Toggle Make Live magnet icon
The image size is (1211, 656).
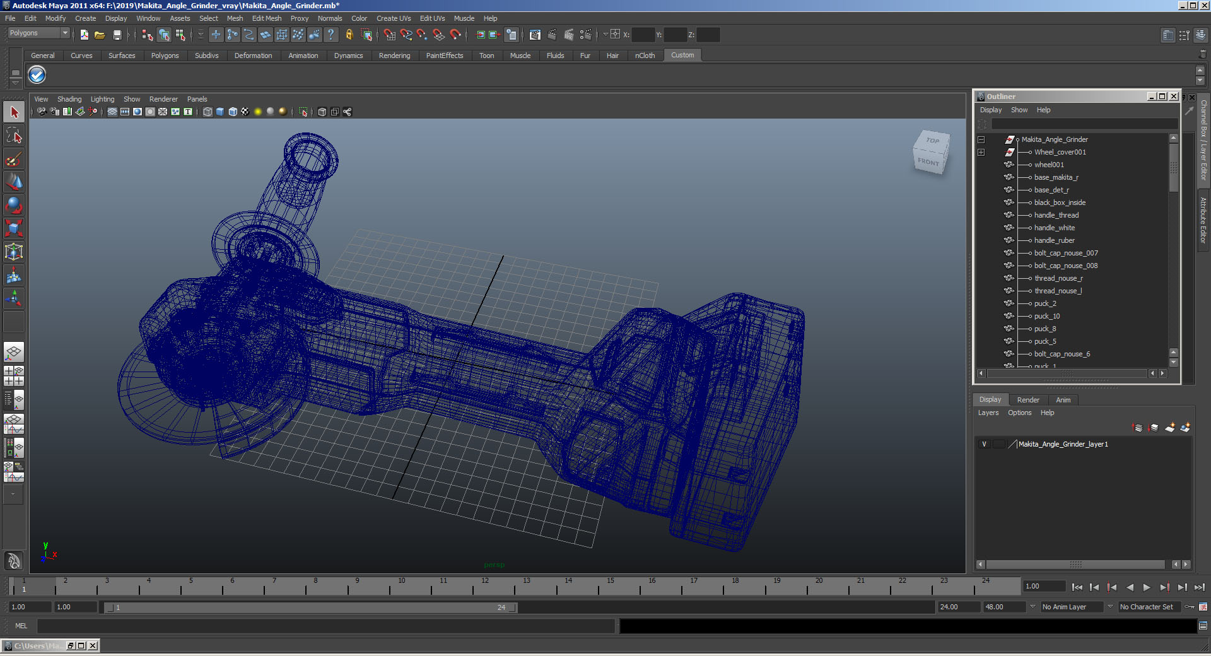(455, 35)
